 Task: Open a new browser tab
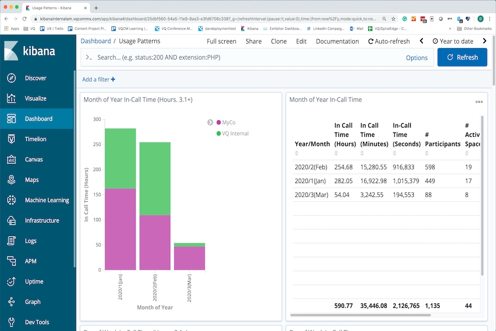pyautogui.click(x=96, y=8)
